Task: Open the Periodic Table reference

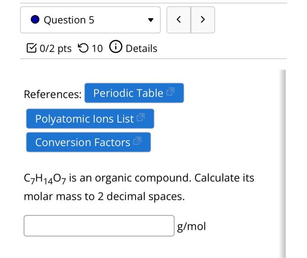Action: pyautogui.click(x=128, y=93)
